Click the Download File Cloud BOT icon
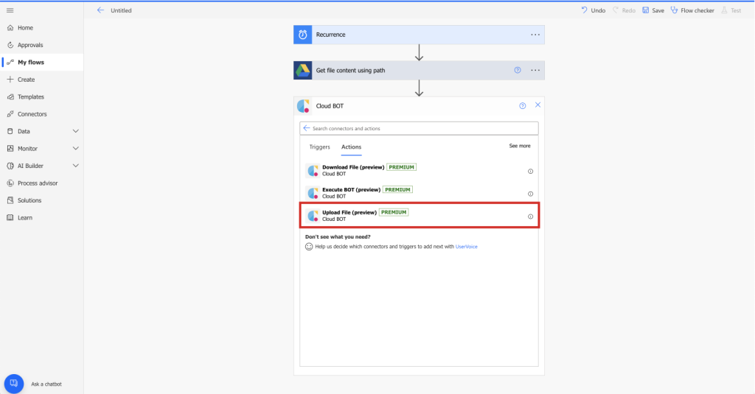Screen dimensions: 755x394 point(313,171)
